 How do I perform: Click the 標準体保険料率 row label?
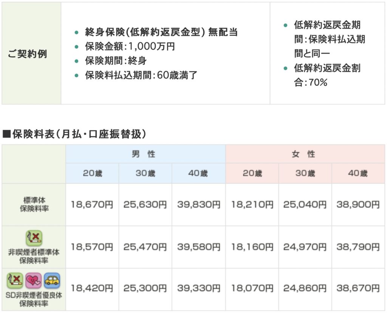click(x=34, y=205)
